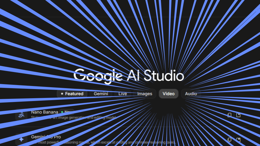Choose the Audio tab

tap(191, 94)
